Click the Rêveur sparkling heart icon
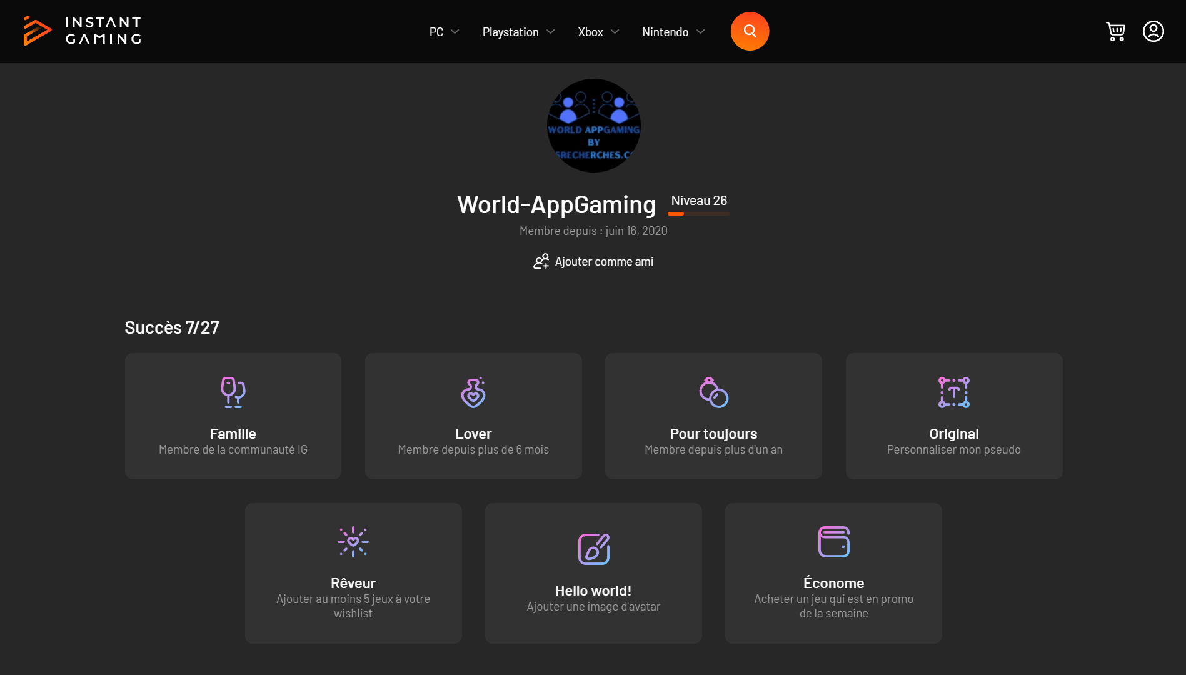The image size is (1186, 675). (353, 542)
